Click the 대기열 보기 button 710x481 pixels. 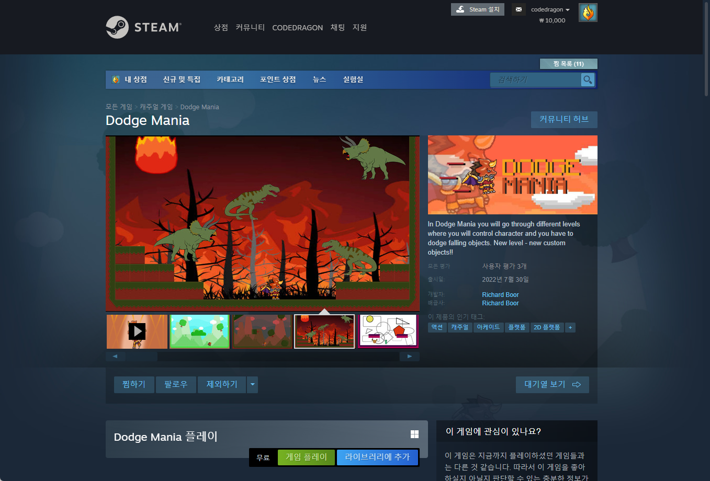point(553,384)
